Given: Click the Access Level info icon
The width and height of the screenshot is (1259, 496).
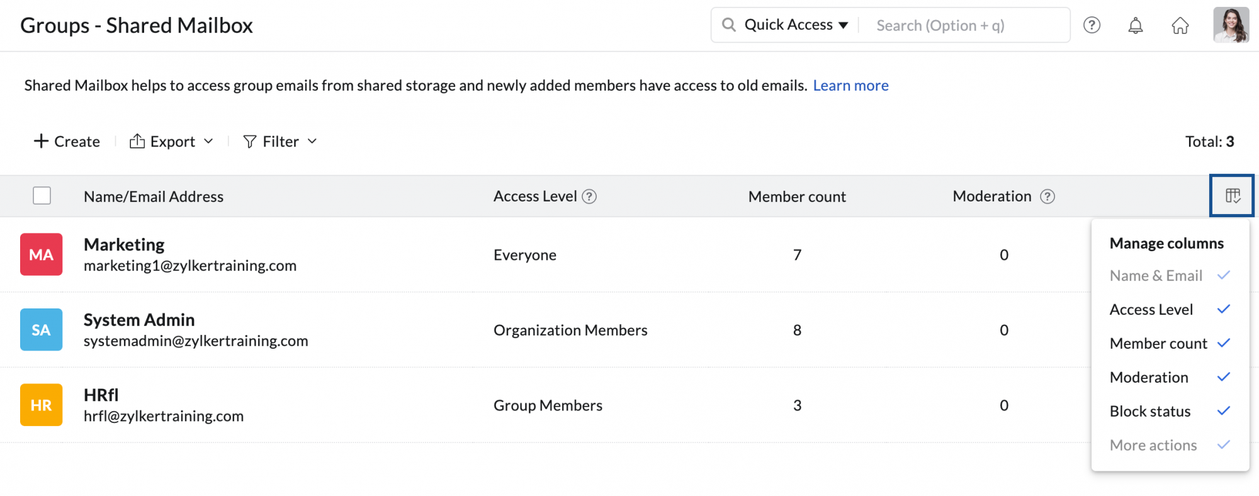Looking at the screenshot, I should (589, 196).
